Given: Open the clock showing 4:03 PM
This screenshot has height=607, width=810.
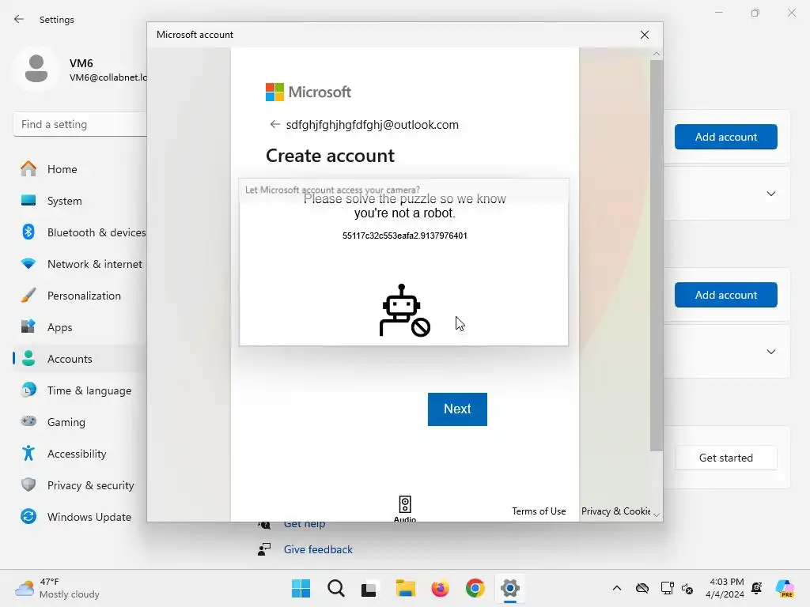Looking at the screenshot, I should point(725,588).
